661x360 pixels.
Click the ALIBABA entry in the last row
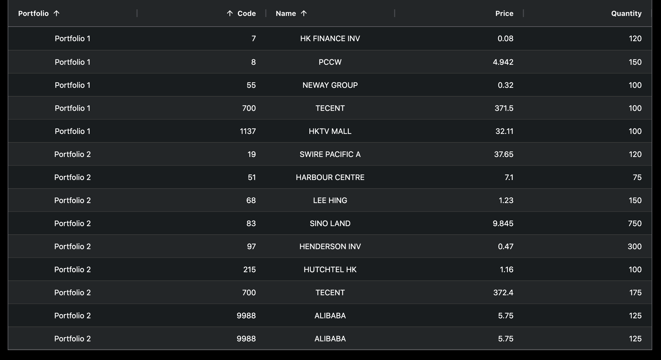pyautogui.click(x=330, y=339)
